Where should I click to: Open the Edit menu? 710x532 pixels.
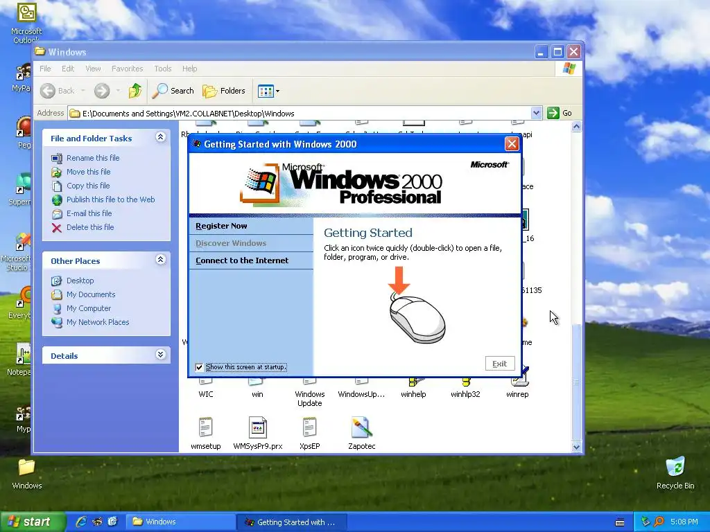[68, 69]
